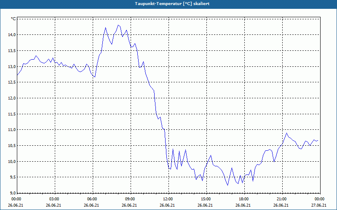Click the 9,5 y-axis label
The height and width of the screenshot is (210, 337).
click(13, 177)
